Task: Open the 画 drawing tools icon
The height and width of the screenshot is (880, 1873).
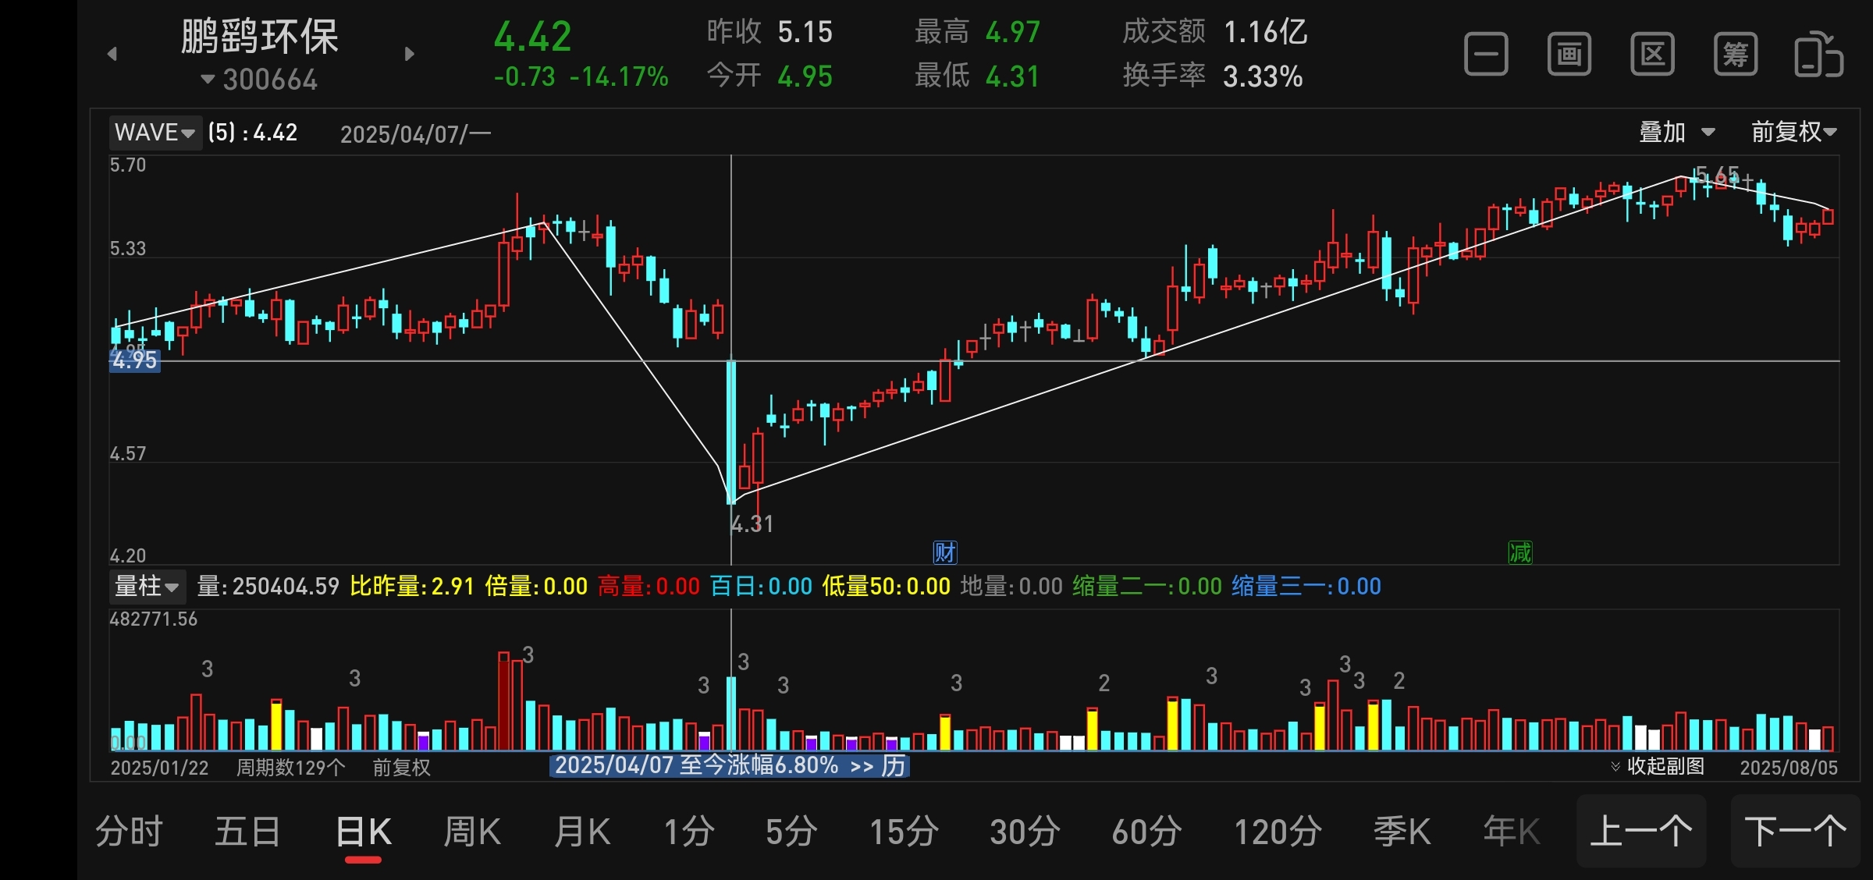Action: pos(1569,55)
